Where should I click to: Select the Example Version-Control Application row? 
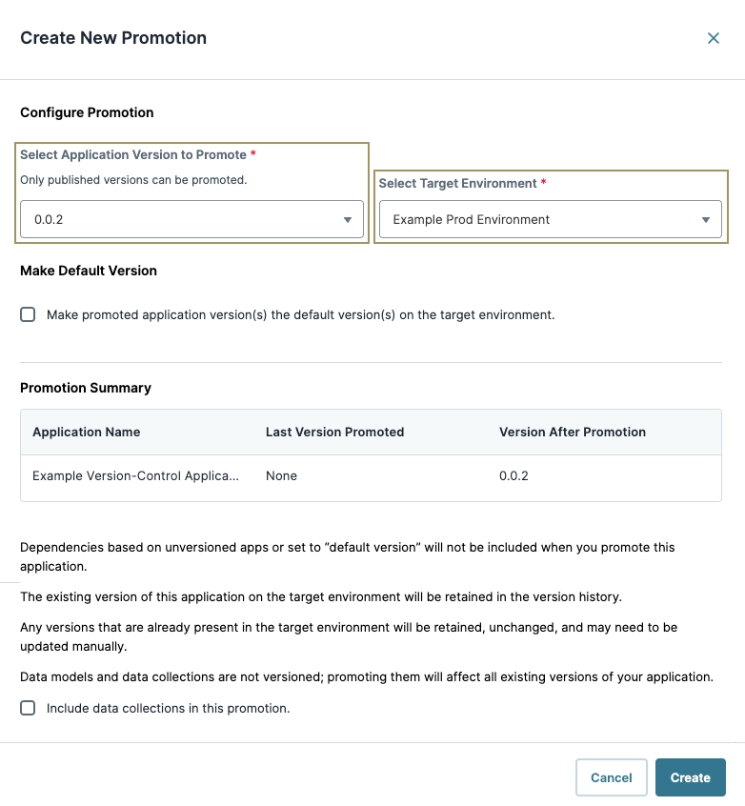pyautogui.click(x=138, y=475)
